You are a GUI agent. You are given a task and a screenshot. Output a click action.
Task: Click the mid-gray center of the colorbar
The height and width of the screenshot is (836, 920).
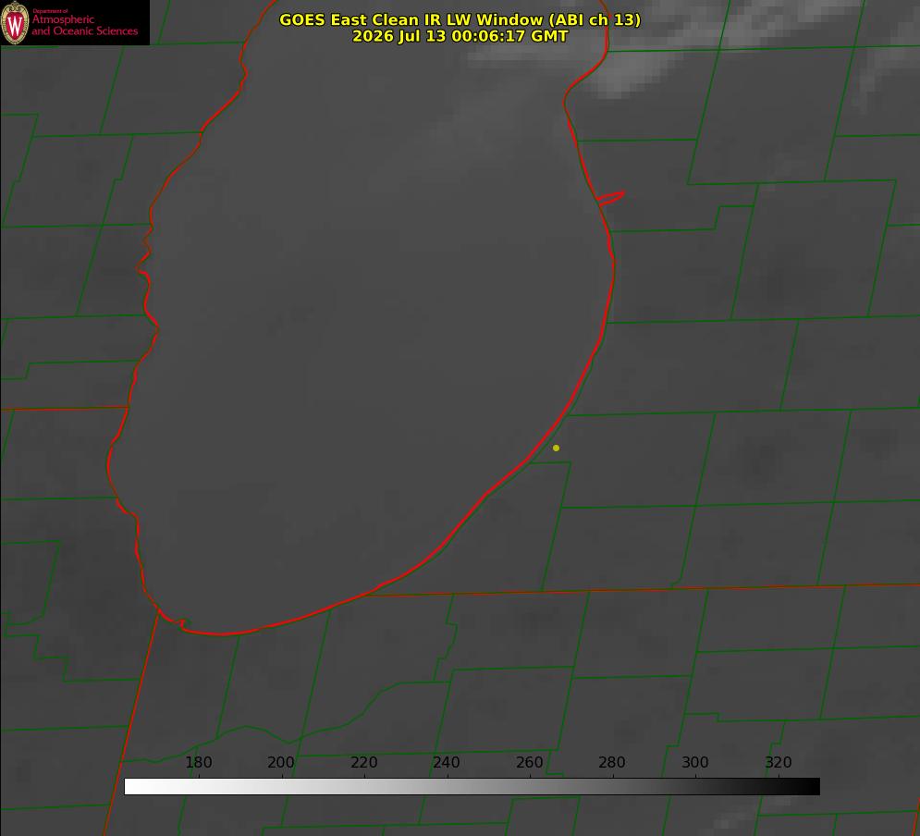pos(472,786)
